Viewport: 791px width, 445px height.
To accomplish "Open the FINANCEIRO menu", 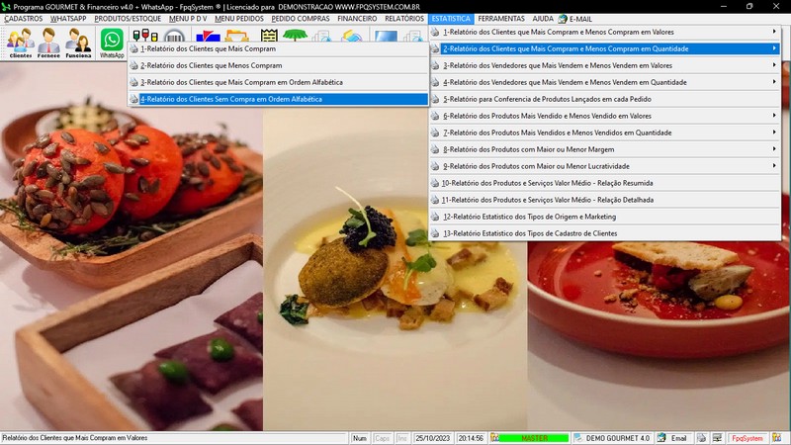I will [x=357, y=19].
